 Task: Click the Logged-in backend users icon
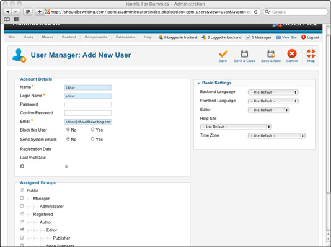pos(204,37)
